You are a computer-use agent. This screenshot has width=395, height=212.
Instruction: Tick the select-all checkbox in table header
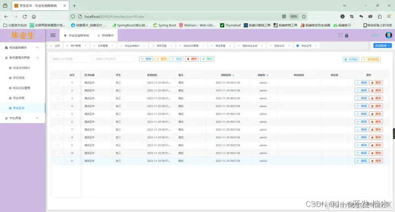click(x=57, y=75)
